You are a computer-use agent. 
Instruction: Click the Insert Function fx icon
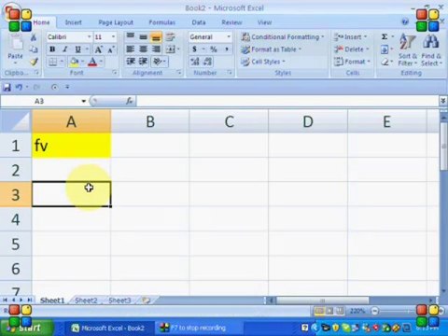[x=130, y=101]
